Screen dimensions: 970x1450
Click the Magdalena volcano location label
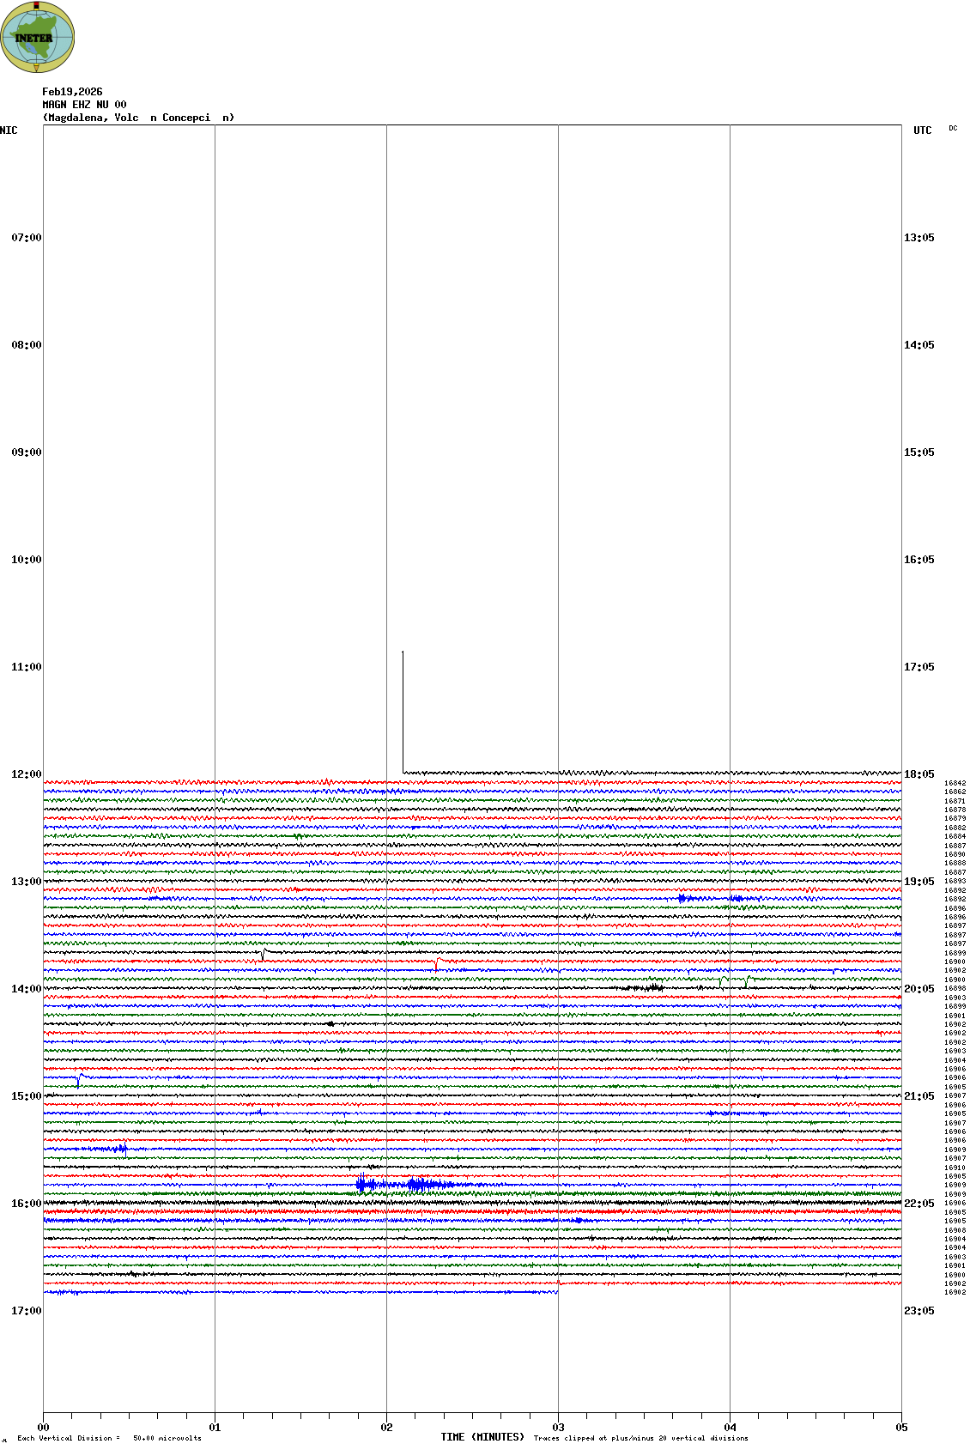coord(138,118)
